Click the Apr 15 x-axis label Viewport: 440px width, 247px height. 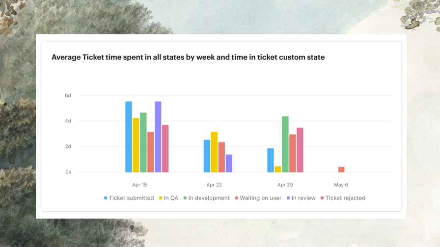pyautogui.click(x=139, y=185)
